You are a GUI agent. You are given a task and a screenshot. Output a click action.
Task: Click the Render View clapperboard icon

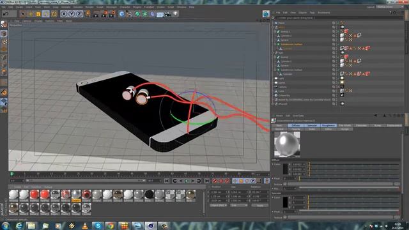coord(96,14)
